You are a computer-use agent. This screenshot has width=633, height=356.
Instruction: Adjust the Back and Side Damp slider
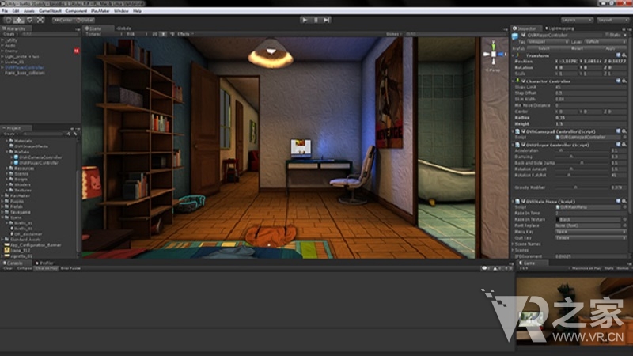coord(582,163)
